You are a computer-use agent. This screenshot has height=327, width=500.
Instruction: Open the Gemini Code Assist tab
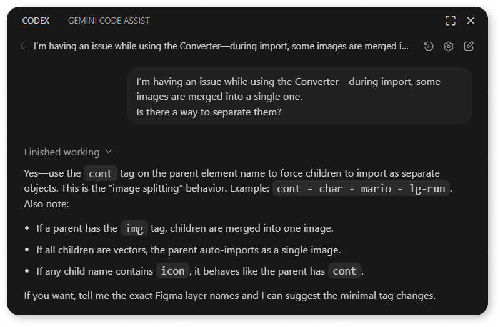109,21
